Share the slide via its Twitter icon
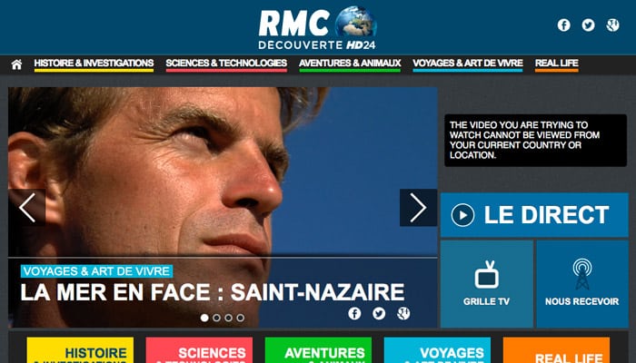The height and width of the screenshot is (363, 636). pos(379,313)
